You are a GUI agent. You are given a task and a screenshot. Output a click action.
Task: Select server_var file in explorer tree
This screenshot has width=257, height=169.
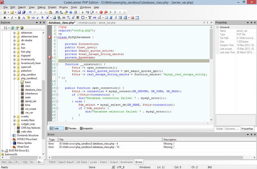31,101
